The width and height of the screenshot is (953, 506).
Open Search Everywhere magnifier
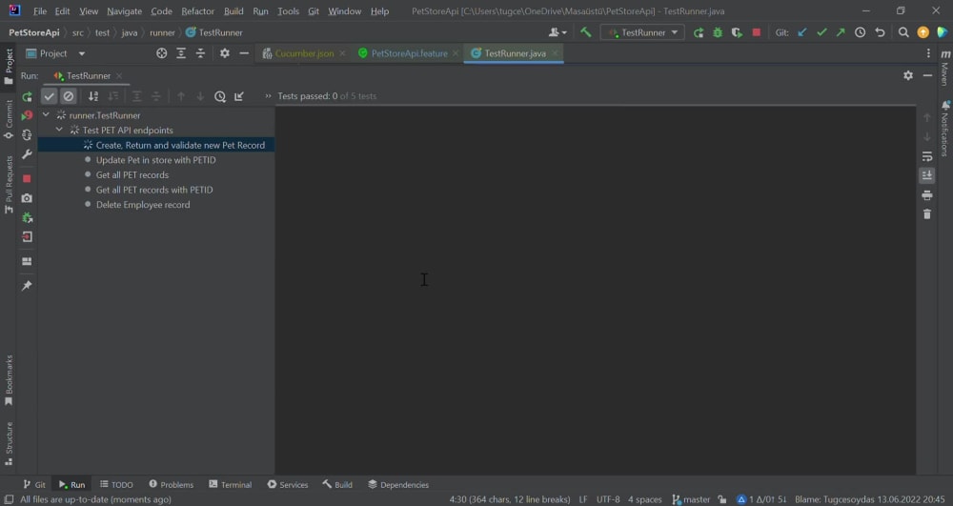point(903,32)
